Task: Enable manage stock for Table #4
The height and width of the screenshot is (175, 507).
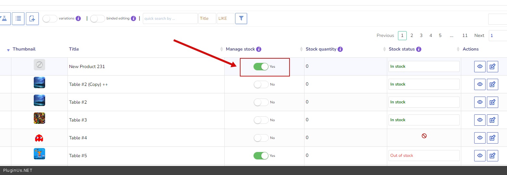Action: click(x=261, y=138)
